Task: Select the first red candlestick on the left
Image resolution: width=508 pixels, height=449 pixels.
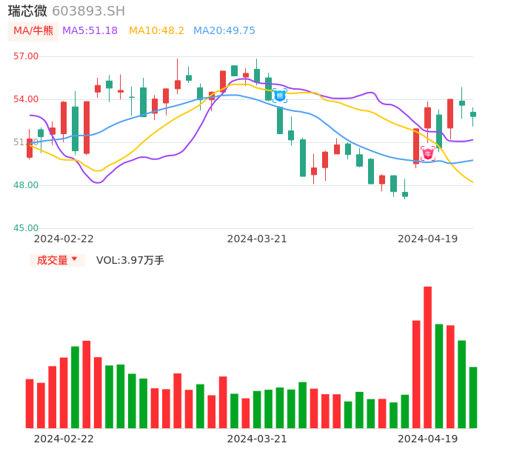Action: tap(30, 148)
